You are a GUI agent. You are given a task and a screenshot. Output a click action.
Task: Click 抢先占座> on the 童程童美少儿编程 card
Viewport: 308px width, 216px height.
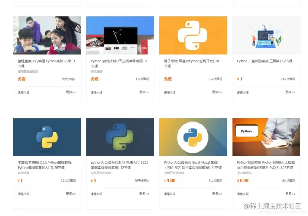tap(69, 79)
